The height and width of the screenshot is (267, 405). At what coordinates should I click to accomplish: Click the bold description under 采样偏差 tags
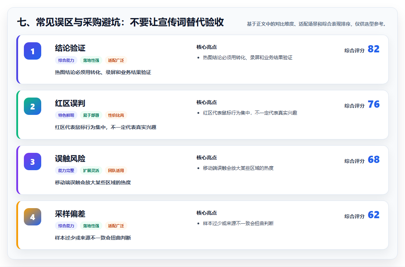pyautogui.click(x=93, y=238)
